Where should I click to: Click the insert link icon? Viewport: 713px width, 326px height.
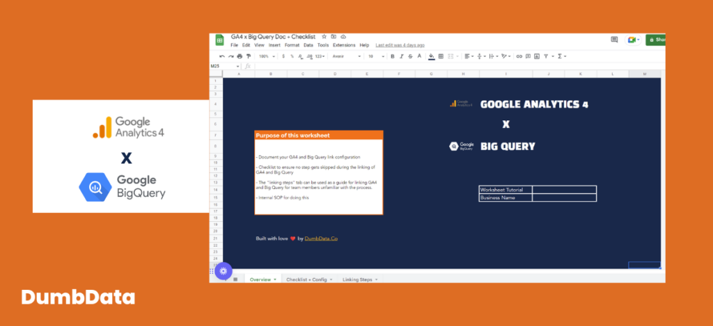(x=519, y=56)
